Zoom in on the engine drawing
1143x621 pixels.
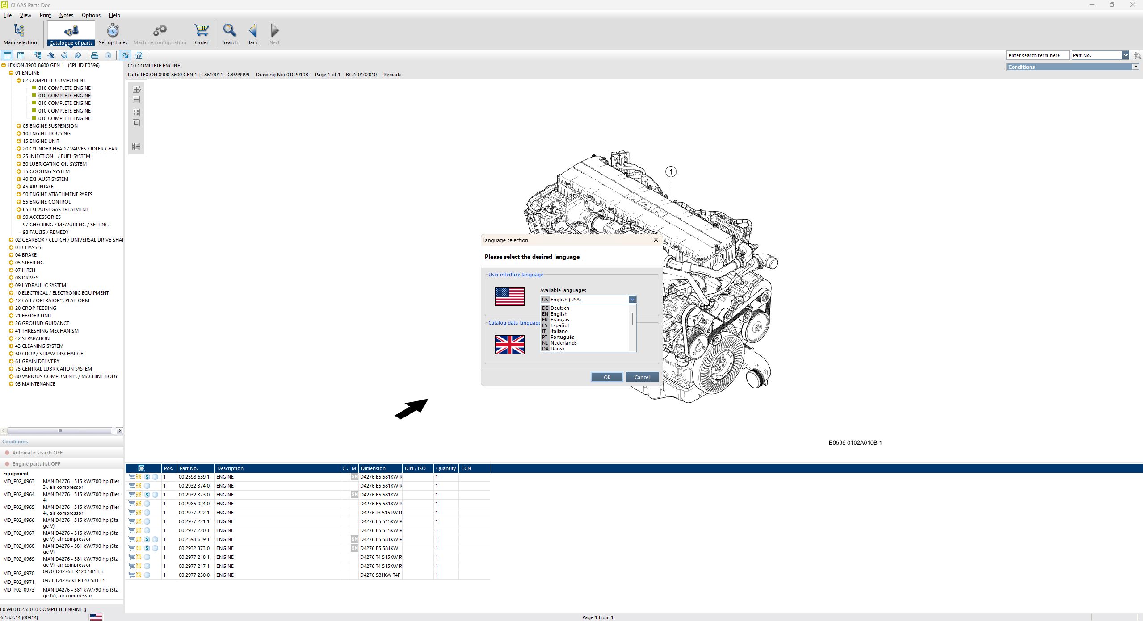(136, 89)
